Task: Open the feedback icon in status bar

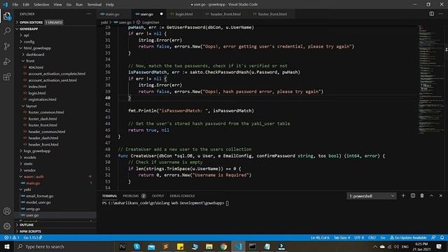Action: [x=433, y=237]
